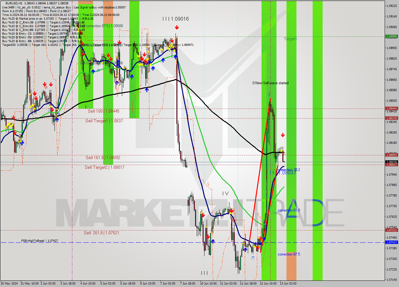Image resolution: width=399 pixels, height=287 pixels.
Task: Click the '7 Jun 18:00' time axis label
Action: click(x=188, y=284)
